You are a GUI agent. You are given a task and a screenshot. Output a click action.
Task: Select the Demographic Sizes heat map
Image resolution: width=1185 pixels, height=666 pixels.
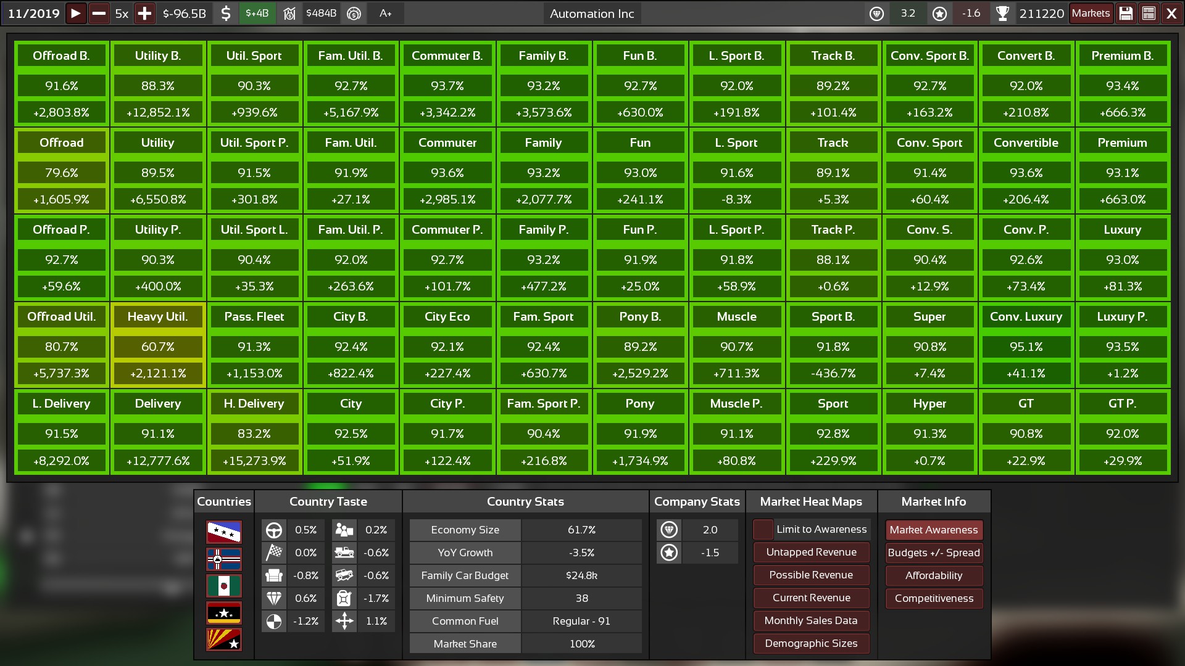pos(811,644)
